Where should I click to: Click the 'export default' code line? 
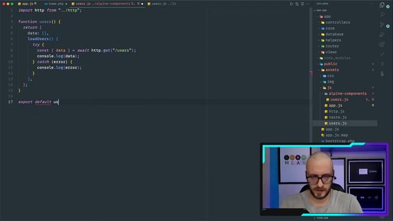[x=38, y=102]
